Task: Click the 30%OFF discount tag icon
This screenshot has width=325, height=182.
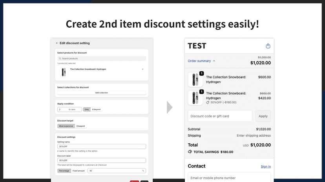Action: tap(208, 102)
